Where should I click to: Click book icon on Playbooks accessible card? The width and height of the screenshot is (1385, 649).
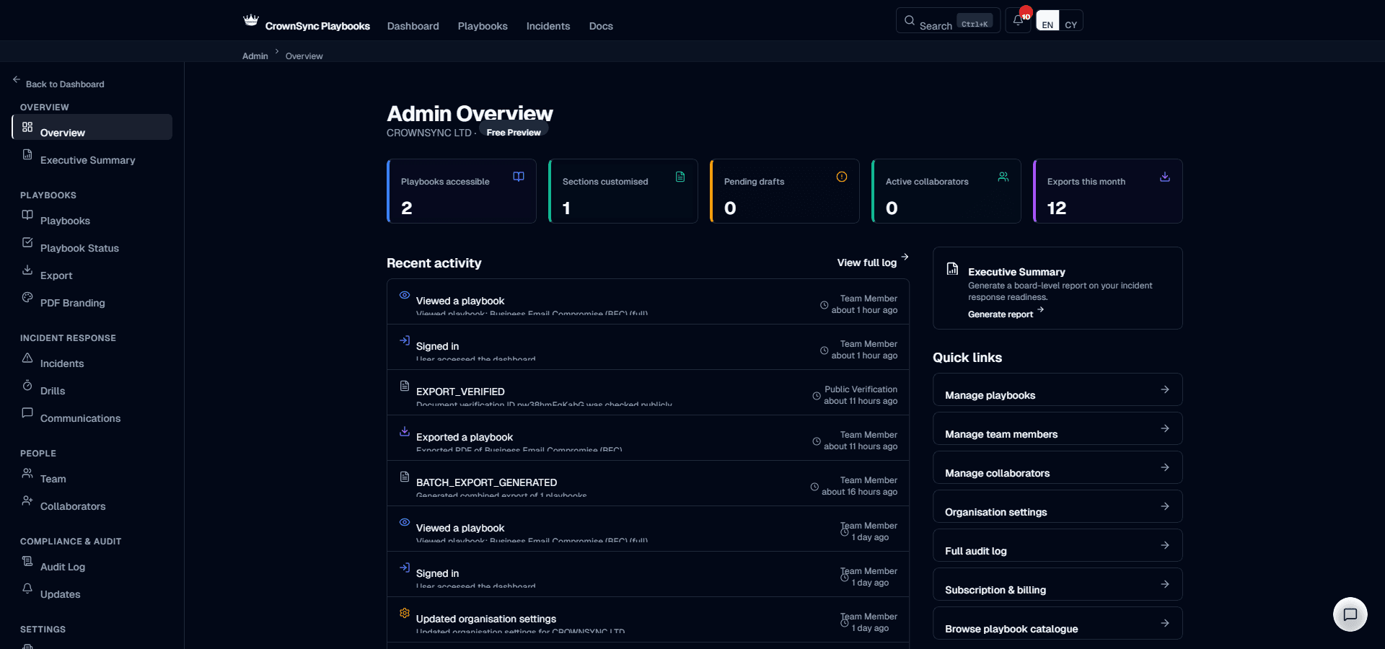point(519,177)
